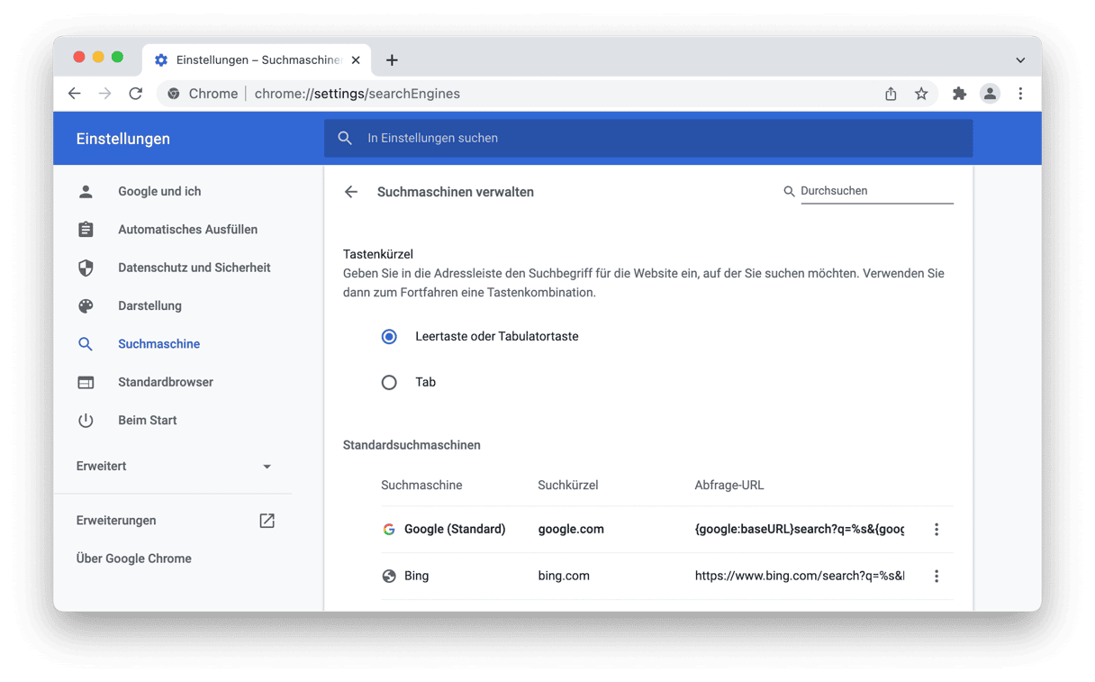Screen dimensions: 1095x682
Task: Click the Tastenkürzel section heading
Action: point(378,254)
